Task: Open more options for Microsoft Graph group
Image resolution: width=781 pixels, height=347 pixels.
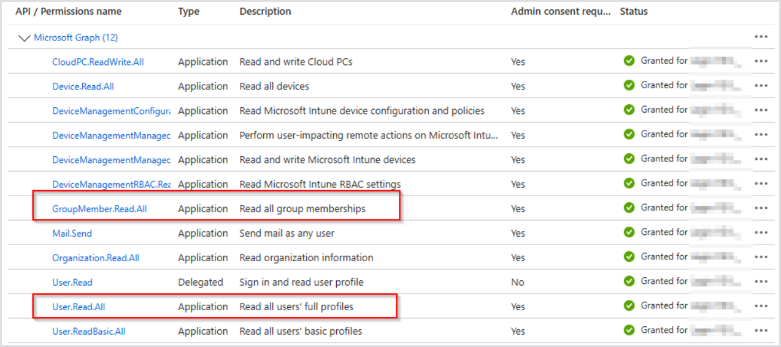Action: coord(761,37)
